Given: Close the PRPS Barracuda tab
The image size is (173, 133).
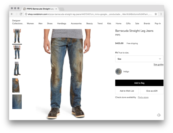Looking at the screenshot, I should [56, 9].
